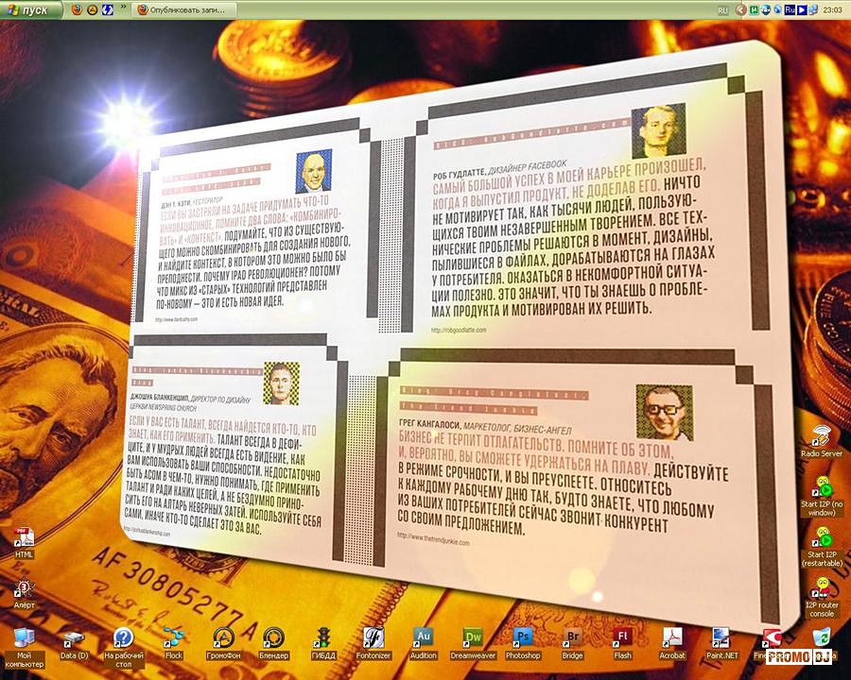The width and height of the screenshot is (851, 680).
Task: Open the пуск Start menu
Action: click(x=30, y=9)
